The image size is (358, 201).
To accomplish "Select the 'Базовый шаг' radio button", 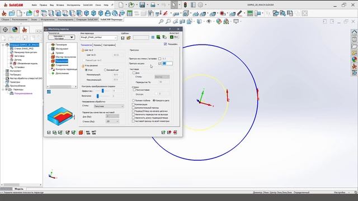I will pos(105,70).
